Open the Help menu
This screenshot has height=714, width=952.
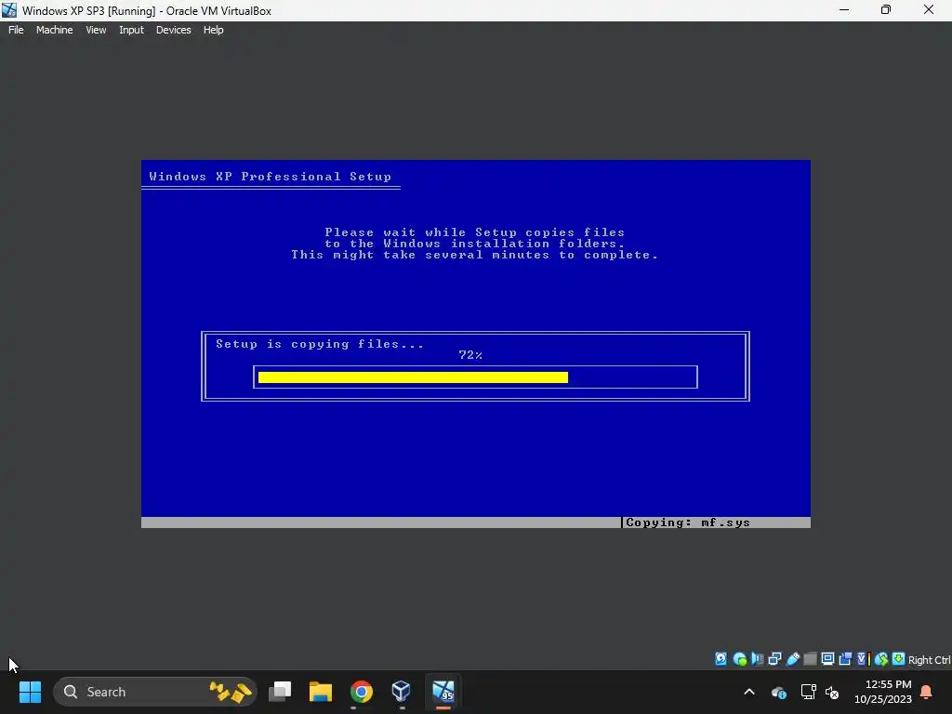tap(213, 30)
